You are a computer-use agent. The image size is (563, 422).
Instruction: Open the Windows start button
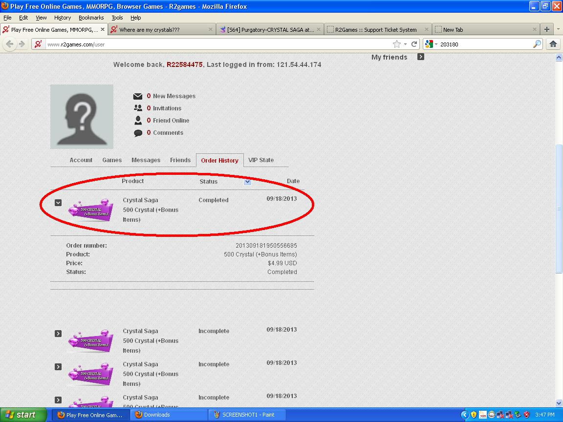tap(22, 415)
